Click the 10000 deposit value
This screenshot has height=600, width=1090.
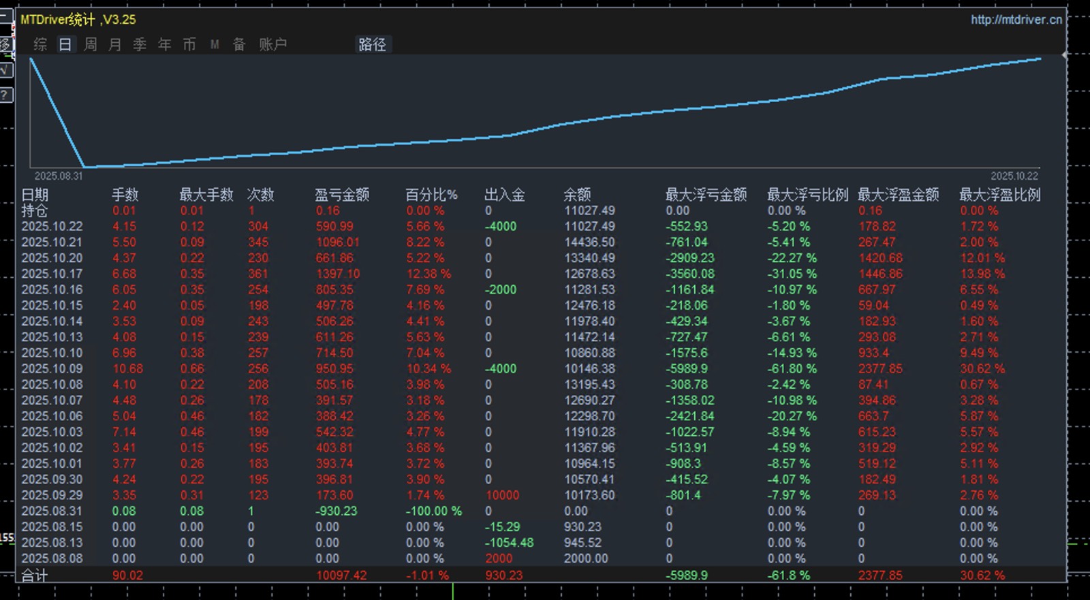pos(503,495)
